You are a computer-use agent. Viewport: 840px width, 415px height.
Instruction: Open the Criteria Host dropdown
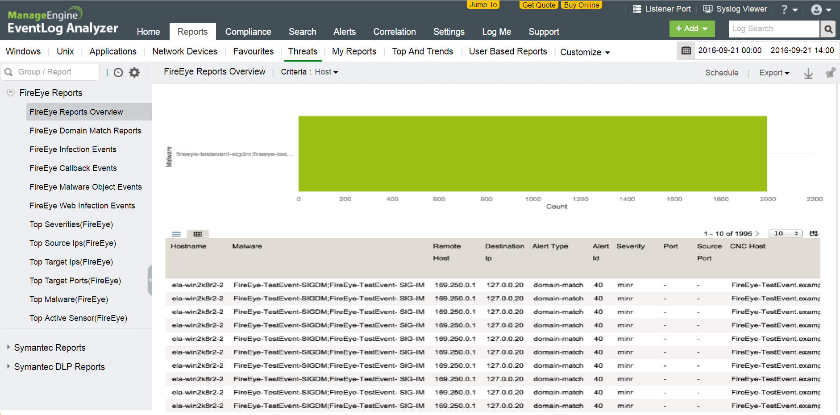tap(326, 72)
